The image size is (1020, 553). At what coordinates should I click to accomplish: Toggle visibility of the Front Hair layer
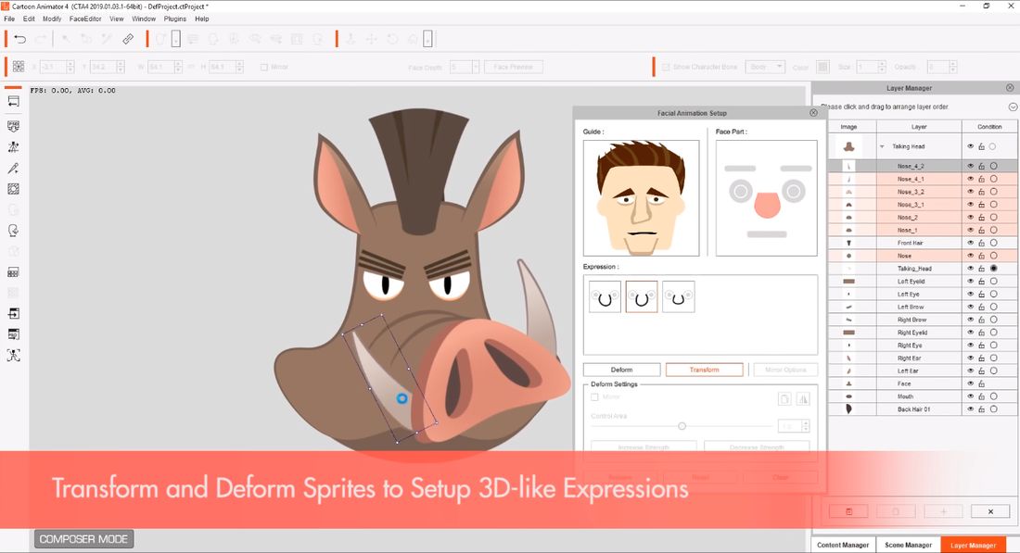pyautogui.click(x=971, y=243)
